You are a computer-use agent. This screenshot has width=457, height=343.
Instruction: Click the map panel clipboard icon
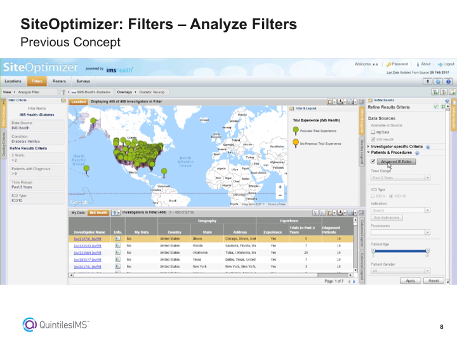(x=331, y=102)
